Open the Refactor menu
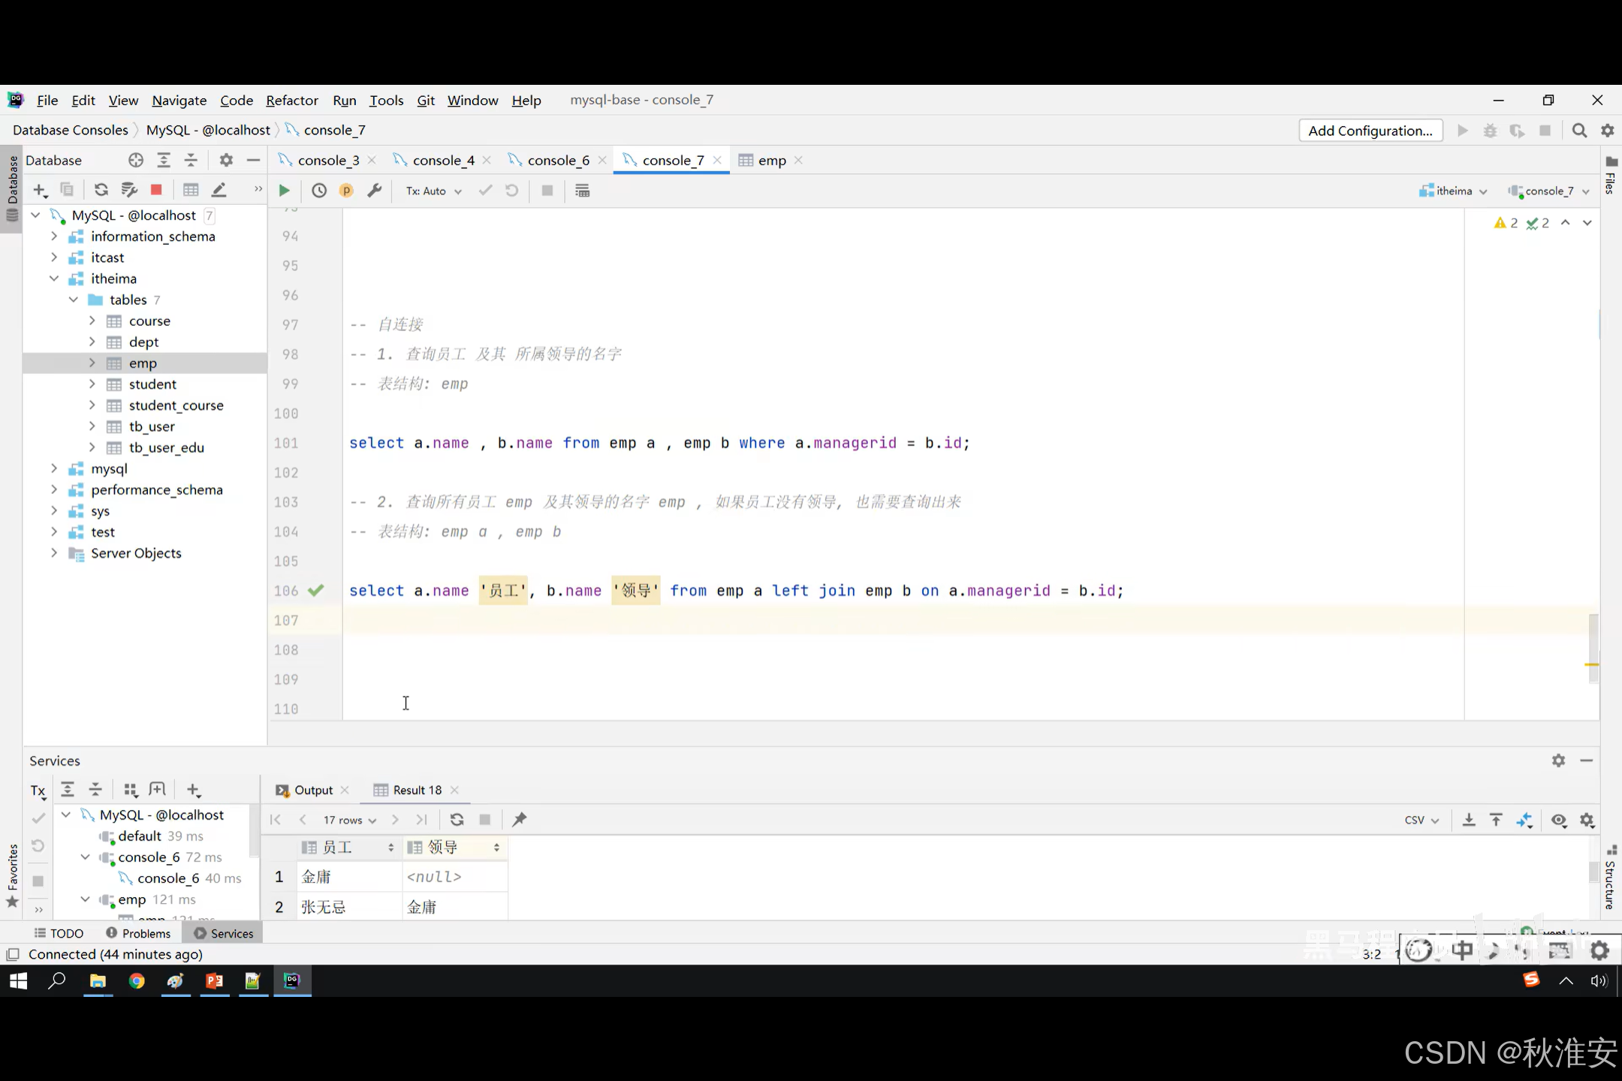1622x1081 pixels. [x=291, y=100]
